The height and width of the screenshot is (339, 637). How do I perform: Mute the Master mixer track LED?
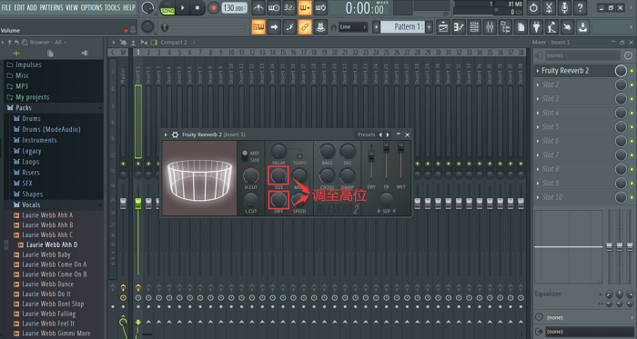(123, 164)
